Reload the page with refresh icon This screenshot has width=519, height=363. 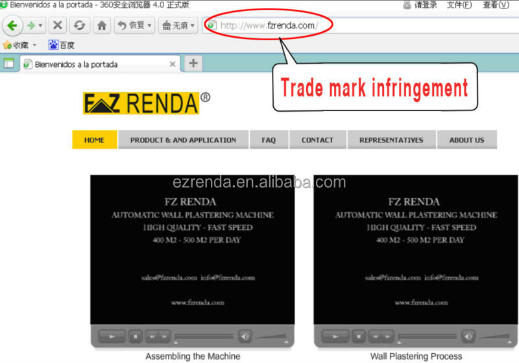(x=79, y=25)
